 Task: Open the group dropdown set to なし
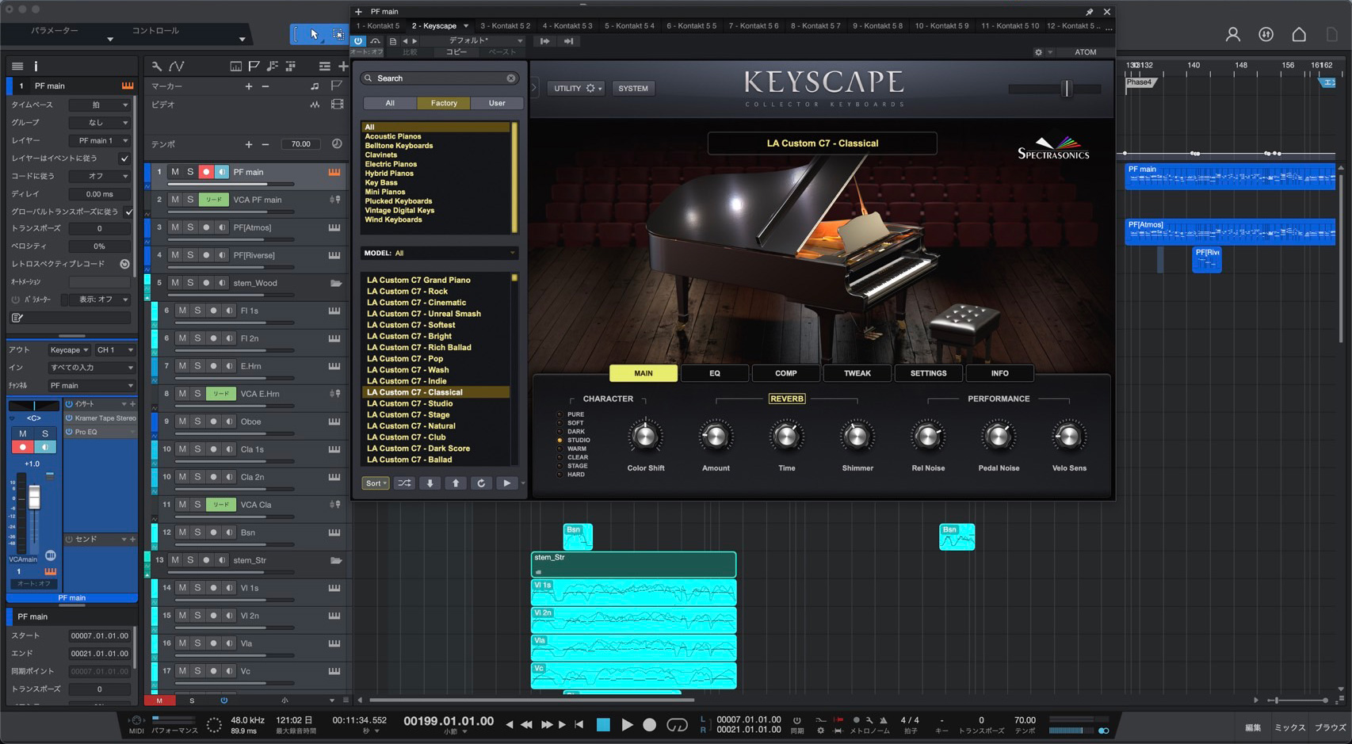[x=100, y=123]
